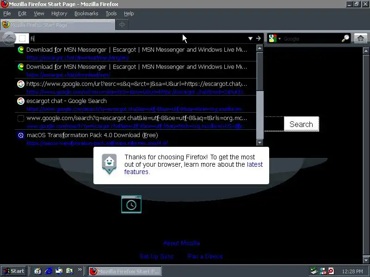
Task: Select the 'escargot chat - Google Search' suggestion
Action: tap(136, 104)
